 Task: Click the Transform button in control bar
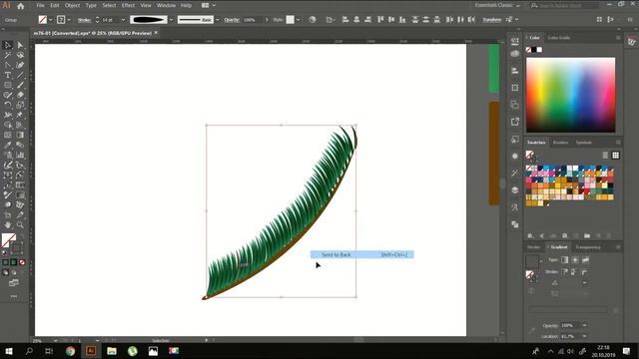(x=491, y=20)
